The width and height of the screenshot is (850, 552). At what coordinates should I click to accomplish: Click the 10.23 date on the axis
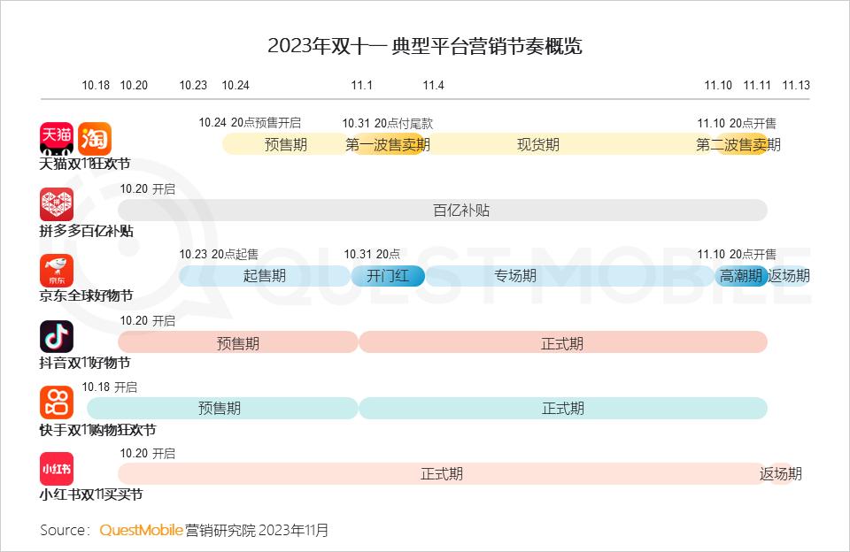[x=194, y=85]
